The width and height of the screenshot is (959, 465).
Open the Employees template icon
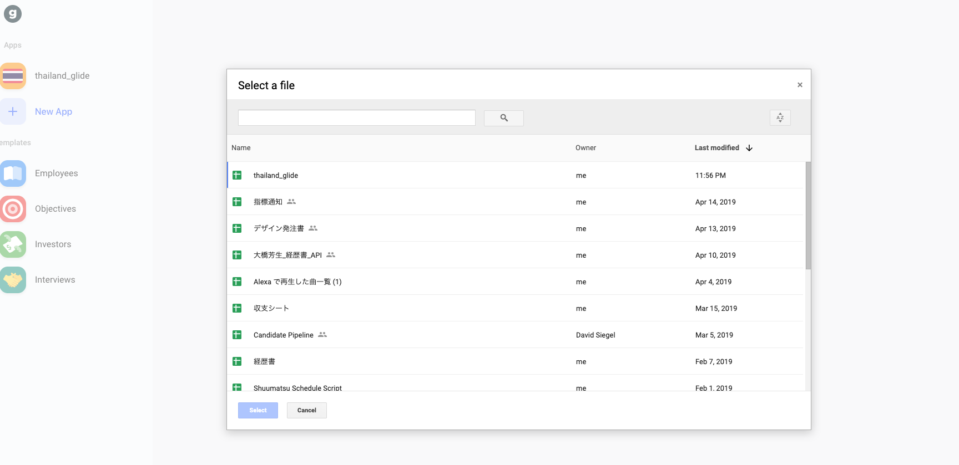coord(13,173)
